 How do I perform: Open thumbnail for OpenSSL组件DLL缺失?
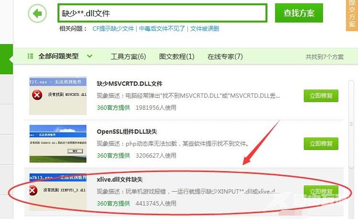(58, 144)
